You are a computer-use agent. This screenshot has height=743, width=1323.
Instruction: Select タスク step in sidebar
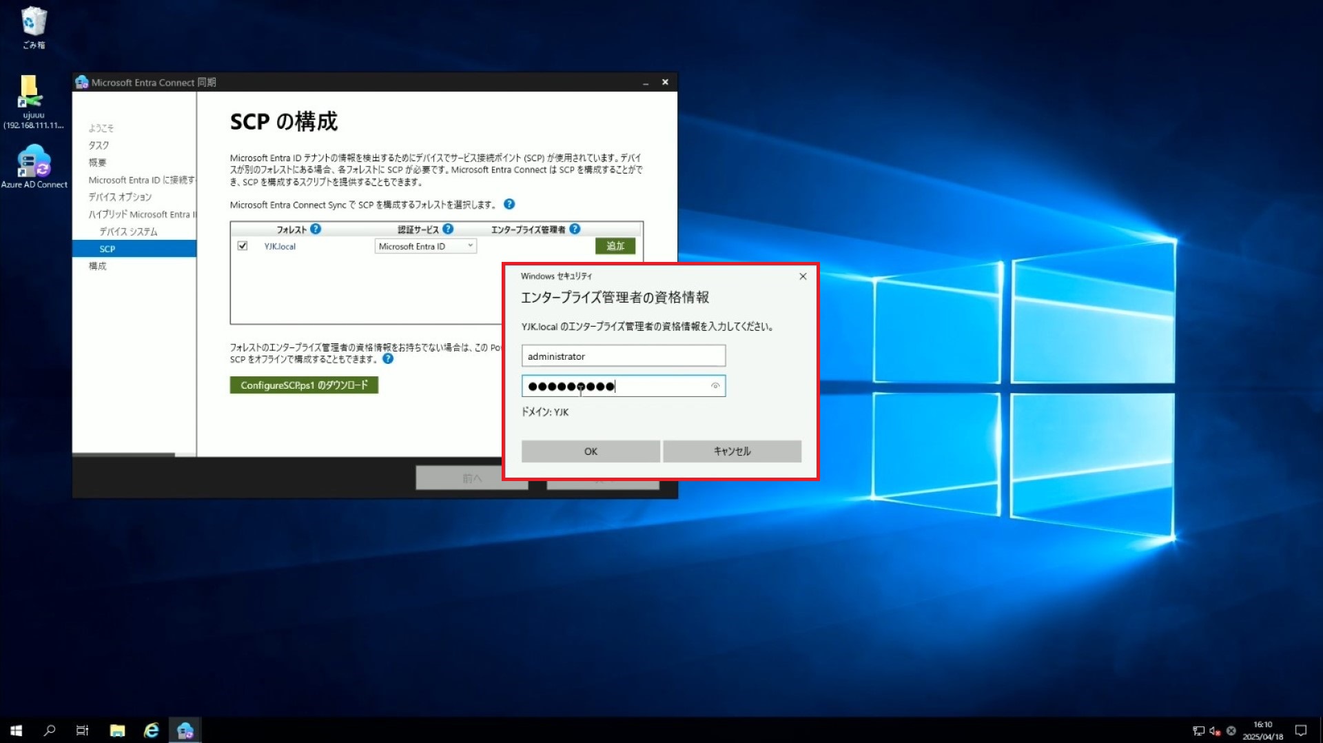pyautogui.click(x=99, y=145)
